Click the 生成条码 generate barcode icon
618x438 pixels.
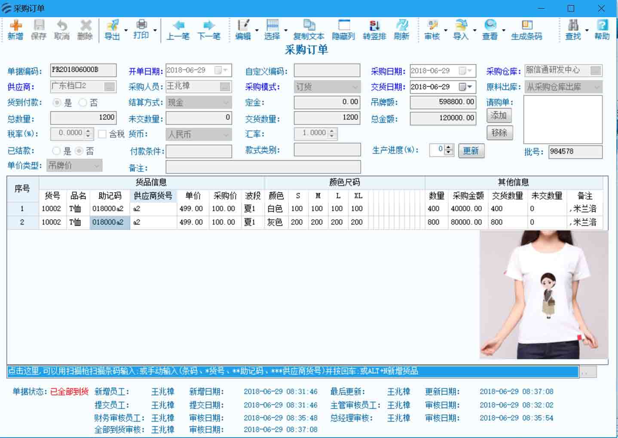526,30
